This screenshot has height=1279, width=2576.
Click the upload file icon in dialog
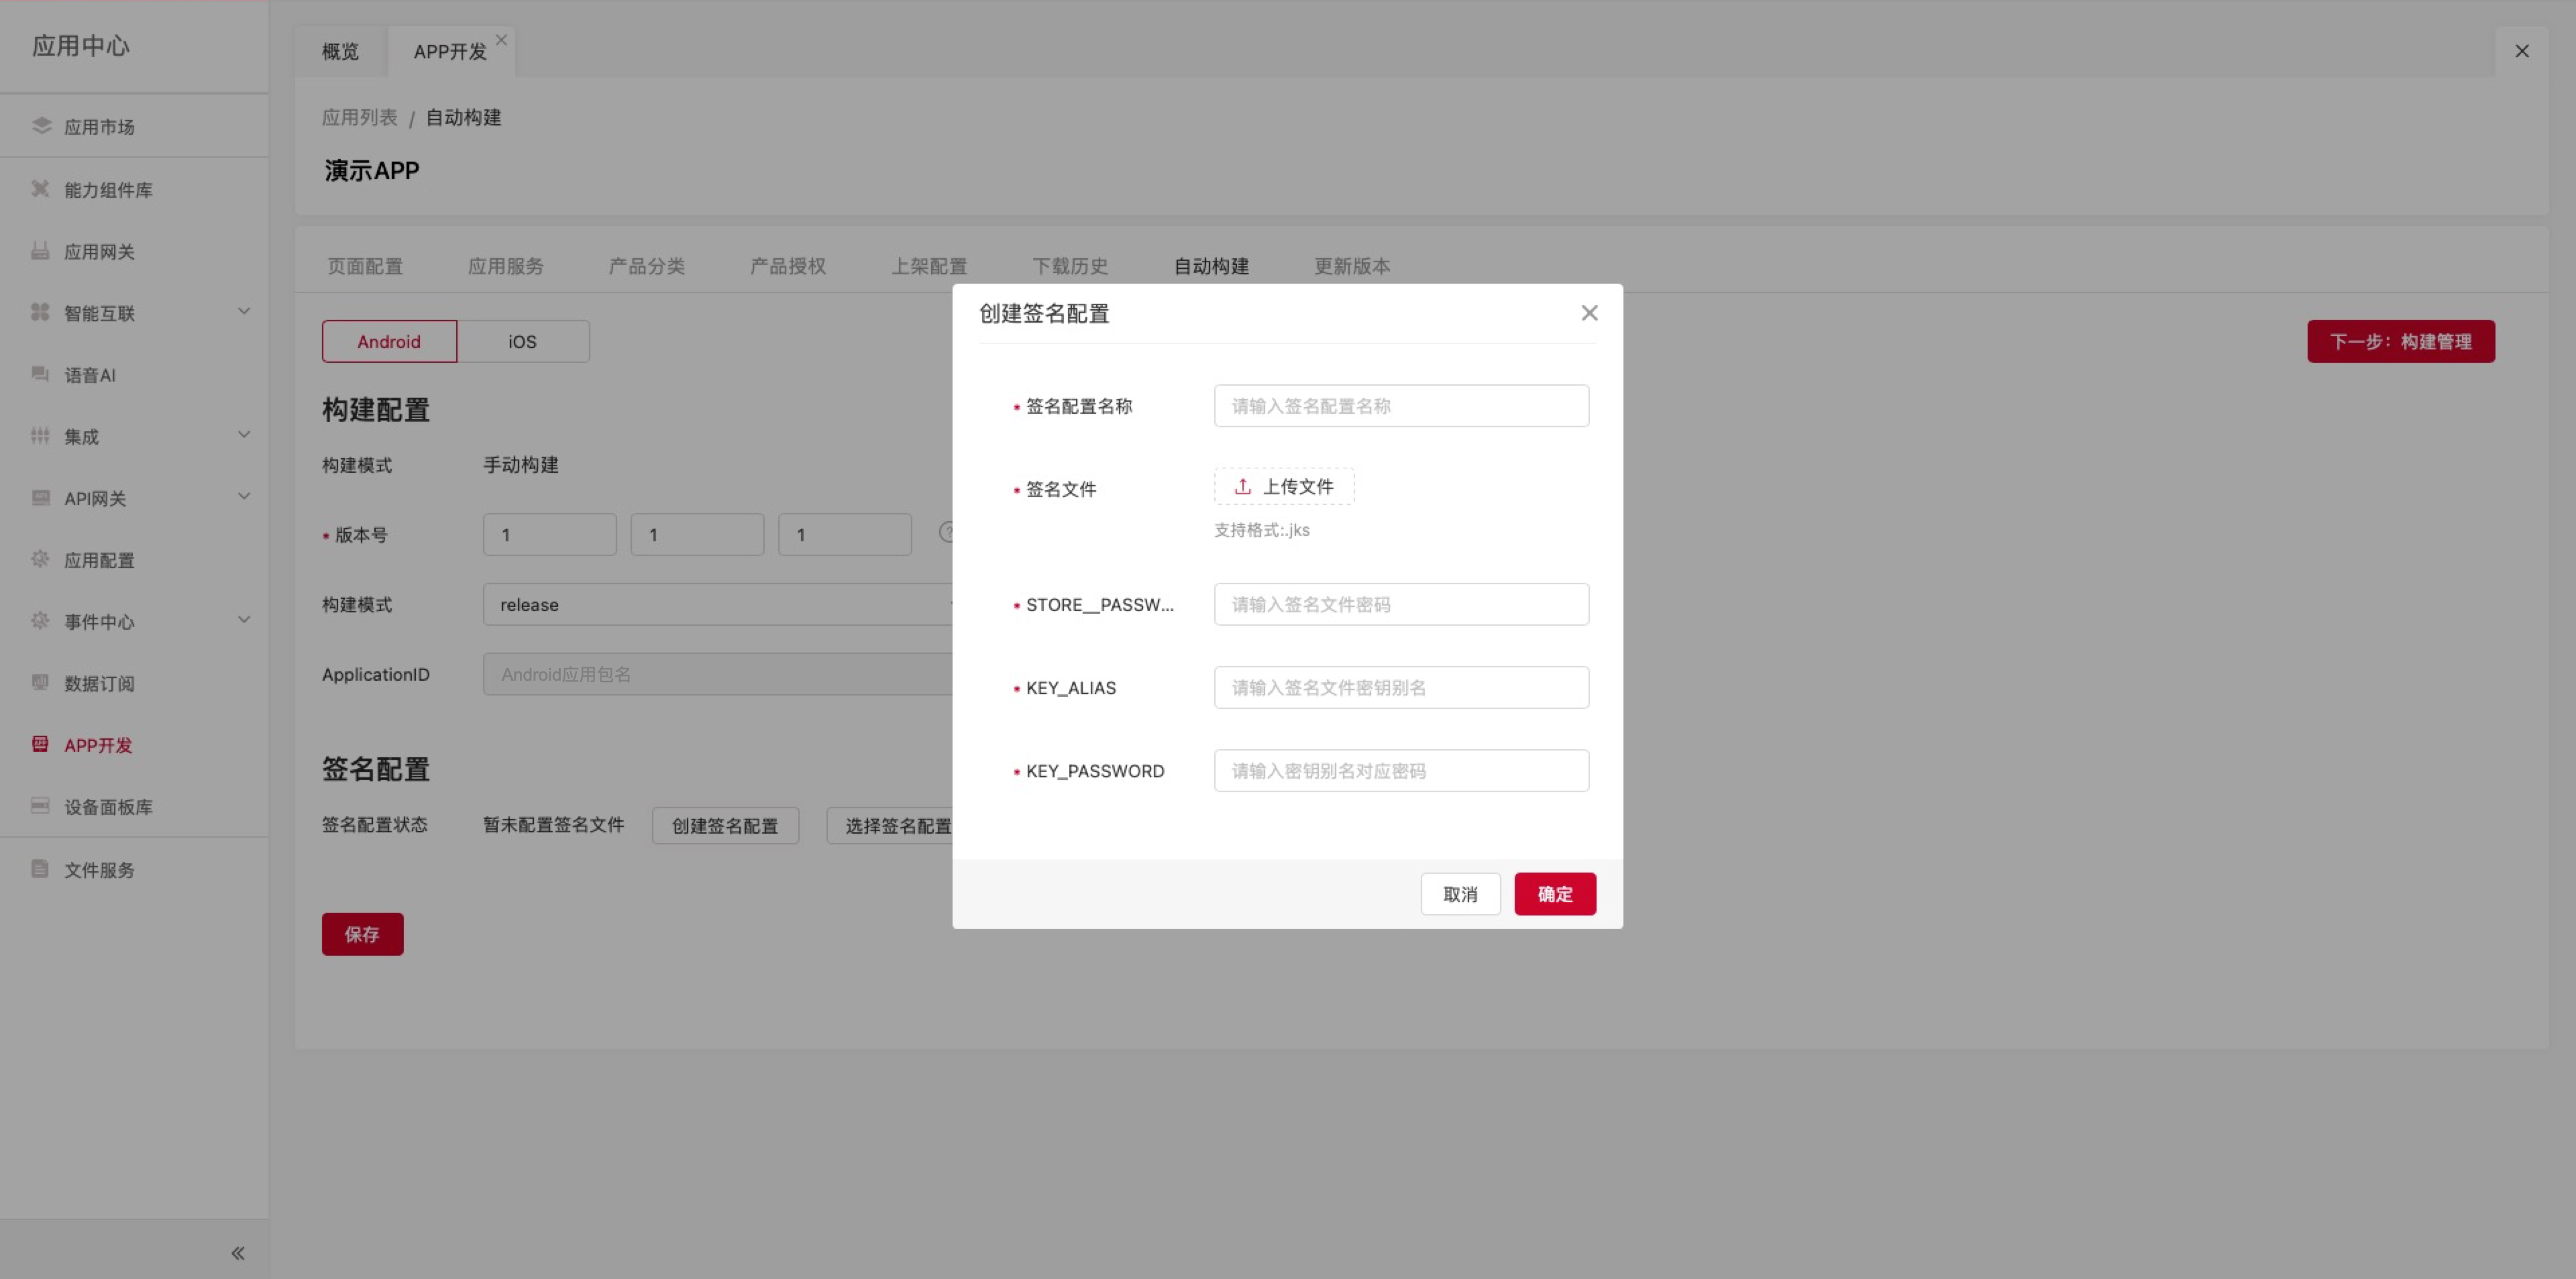(1242, 487)
